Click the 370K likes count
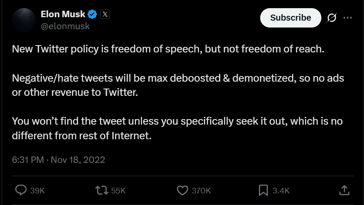 (201, 191)
